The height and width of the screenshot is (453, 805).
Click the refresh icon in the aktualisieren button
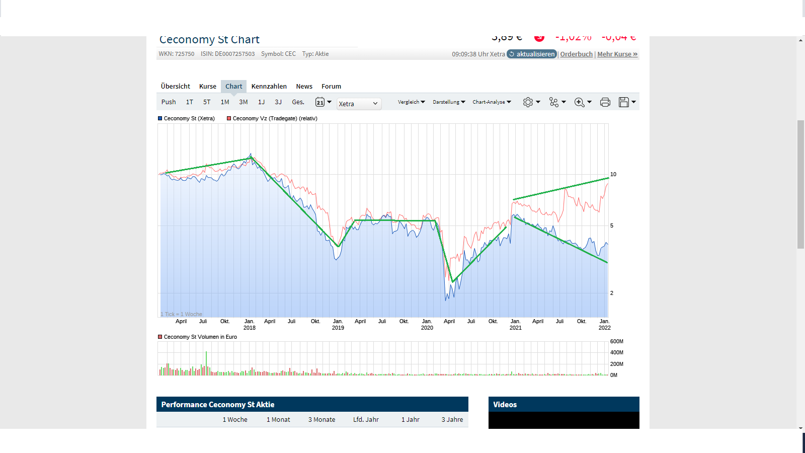(511, 54)
